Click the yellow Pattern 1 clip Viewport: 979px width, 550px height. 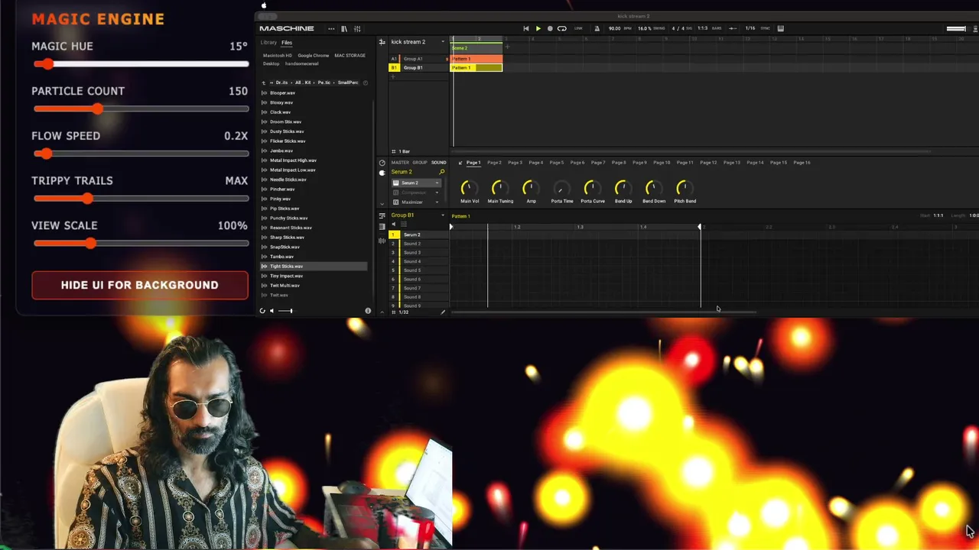(x=476, y=68)
